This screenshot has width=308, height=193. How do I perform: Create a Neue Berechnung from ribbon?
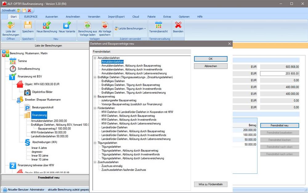(47, 28)
